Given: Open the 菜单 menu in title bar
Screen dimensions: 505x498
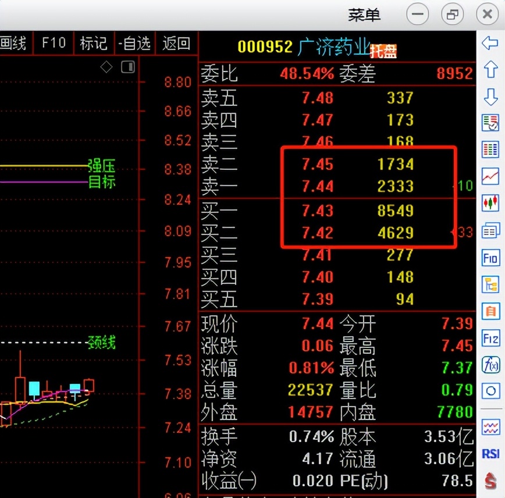Looking at the screenshot, I should (364, 14).
